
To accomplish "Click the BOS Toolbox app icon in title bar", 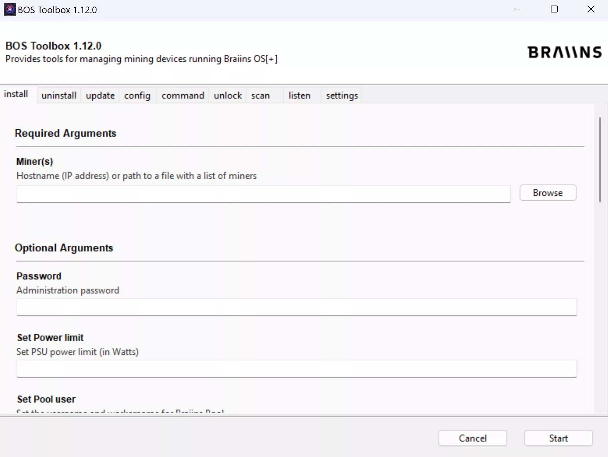I will coord(10,10).
